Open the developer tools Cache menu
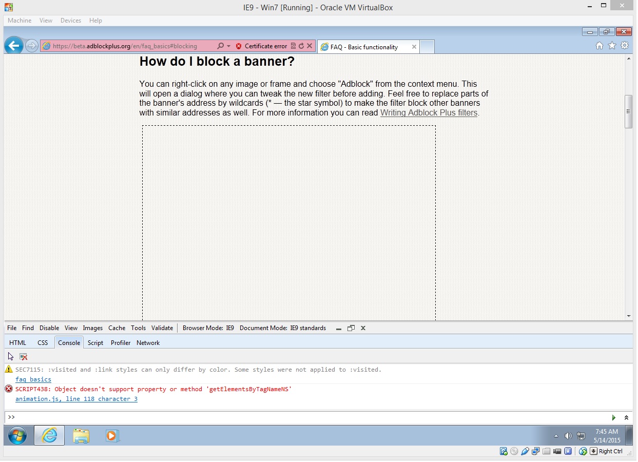 (117, 328)
